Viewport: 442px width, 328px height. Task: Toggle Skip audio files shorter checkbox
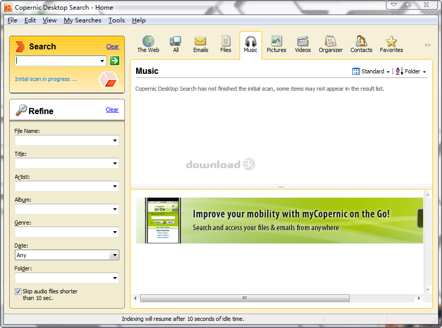coord(18,291)
